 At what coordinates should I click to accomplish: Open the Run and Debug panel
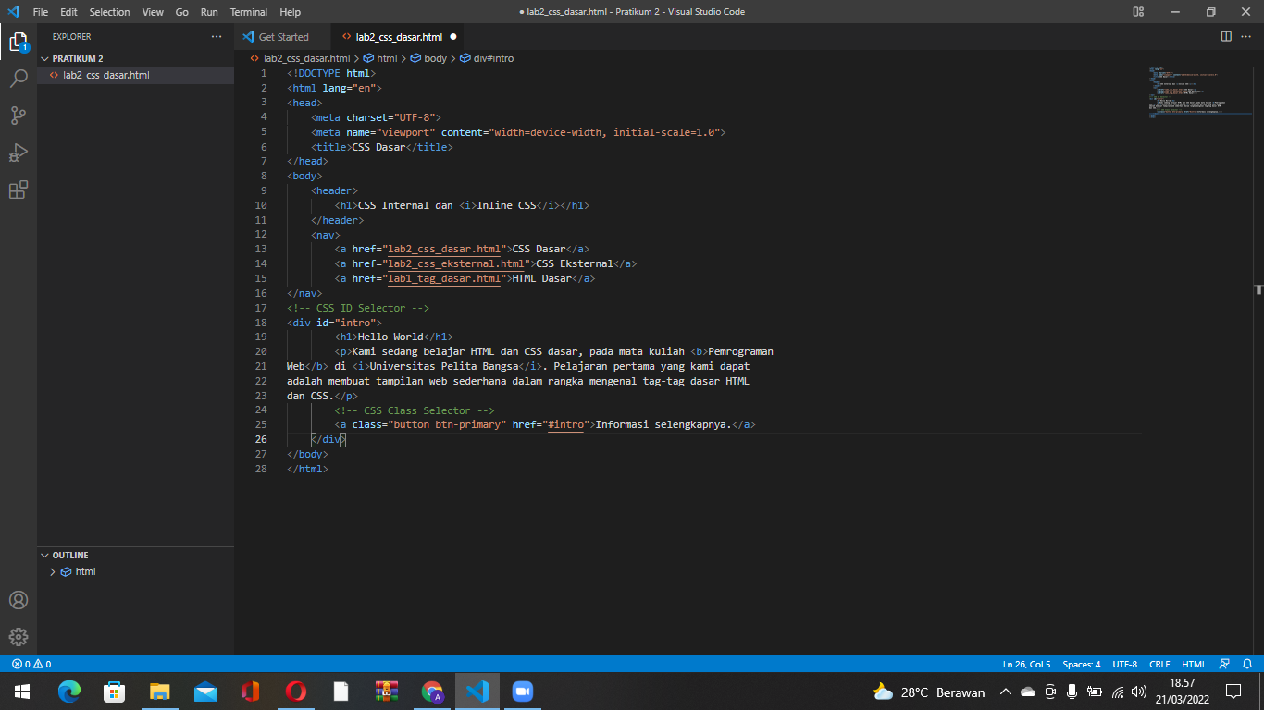[19, 153]
